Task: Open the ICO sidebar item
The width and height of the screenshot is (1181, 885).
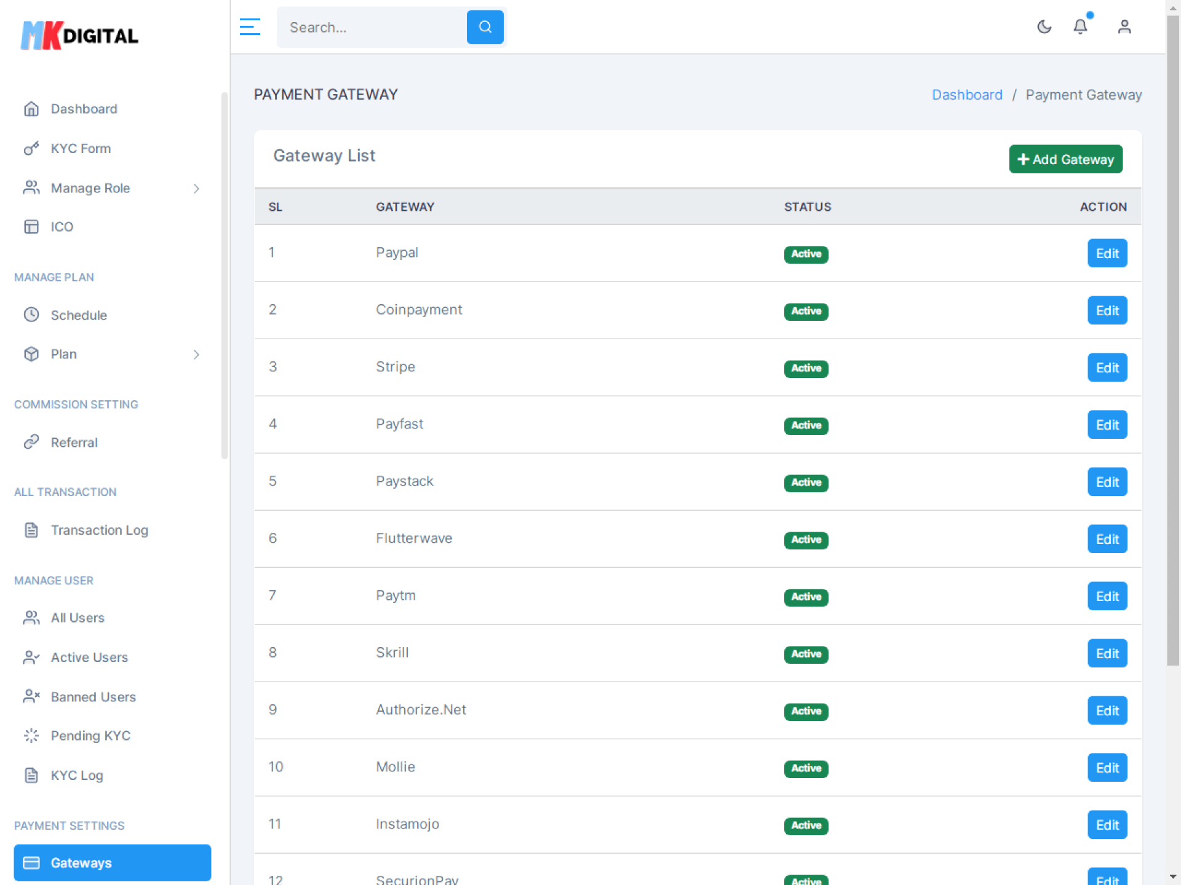Action: (62, 227)
